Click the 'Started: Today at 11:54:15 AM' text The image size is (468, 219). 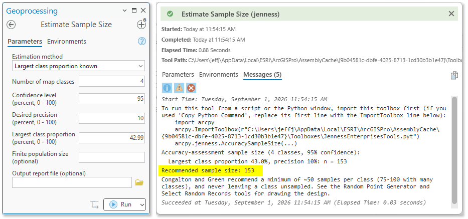click(199, 29)
